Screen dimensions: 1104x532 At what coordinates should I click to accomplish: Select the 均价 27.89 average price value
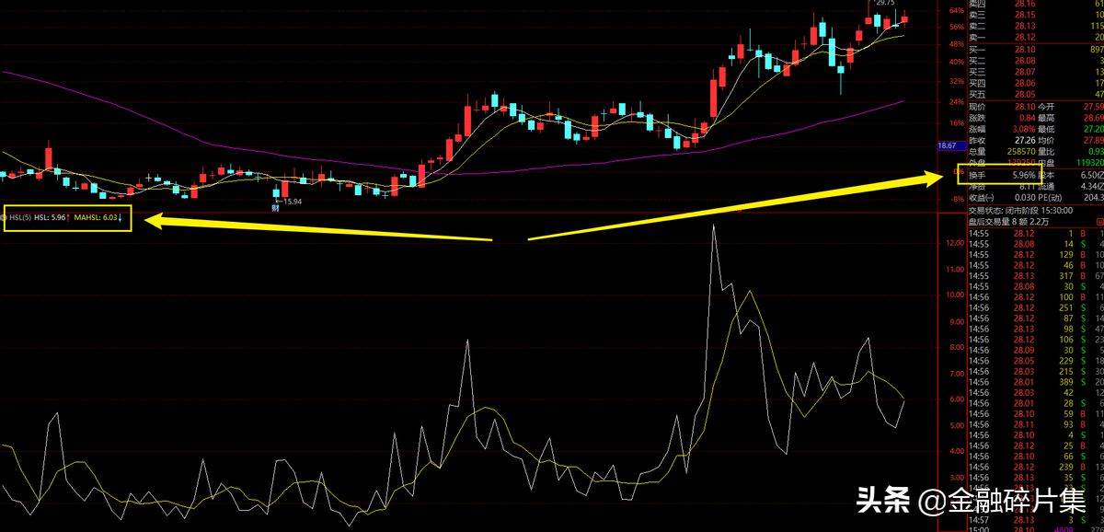pos(1073,140)
